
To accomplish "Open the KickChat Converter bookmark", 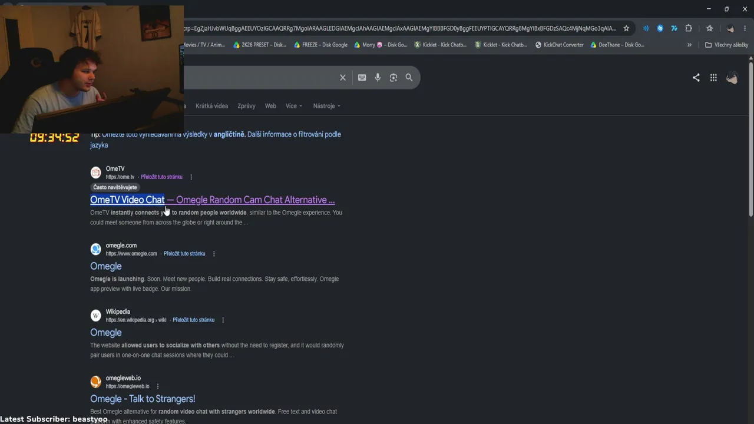I will 559,45.
